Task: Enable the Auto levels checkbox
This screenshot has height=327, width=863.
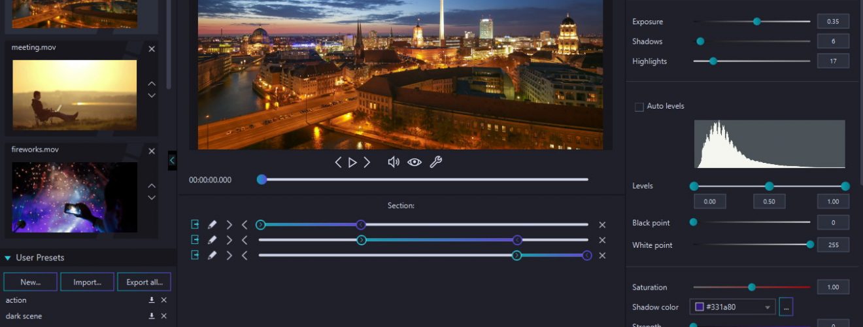Action: click(x=639, y=107)
